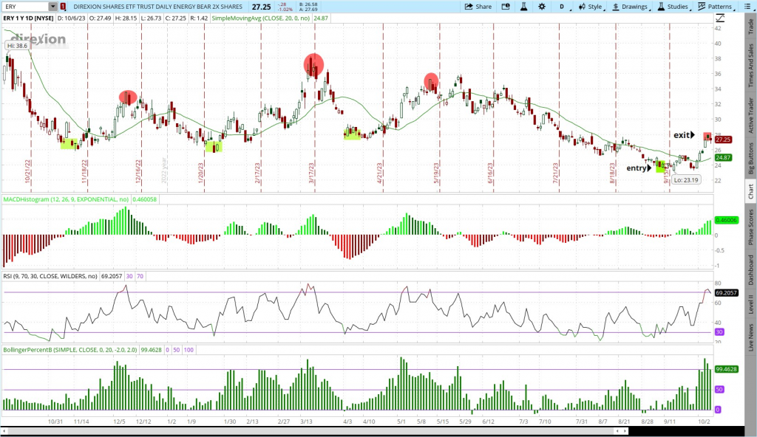Click the 70 overbought level in RSI header
The width and height of the screenshot is (757, 437).
[x=140, y=276]
